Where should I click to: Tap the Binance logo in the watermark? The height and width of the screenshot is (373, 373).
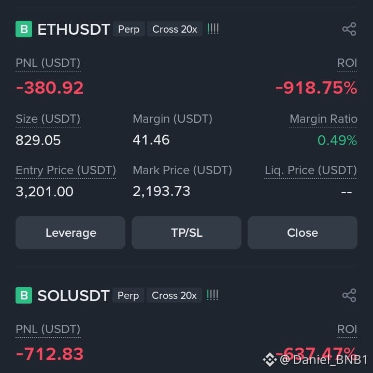(x=269, y=359)
